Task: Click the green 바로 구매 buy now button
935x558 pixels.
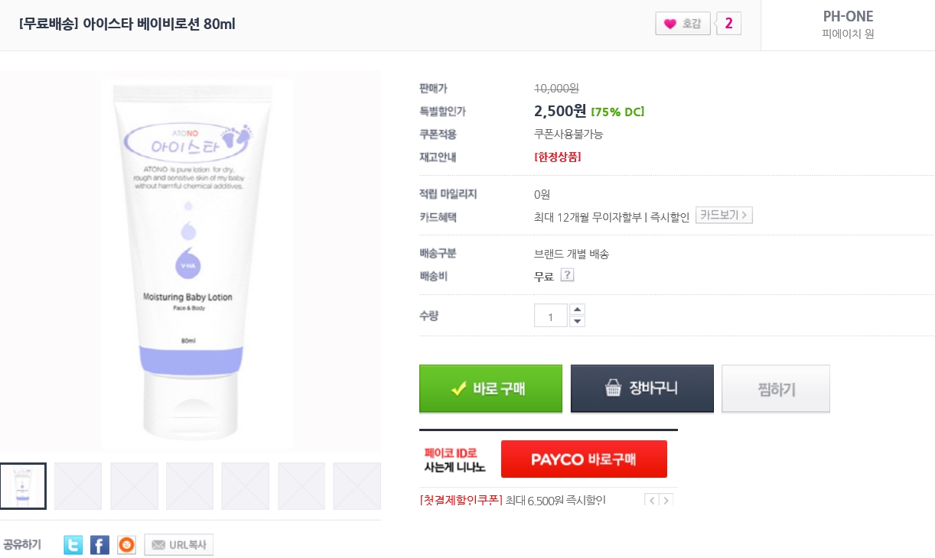Action: pyautogui.click(x=490, y=388)
